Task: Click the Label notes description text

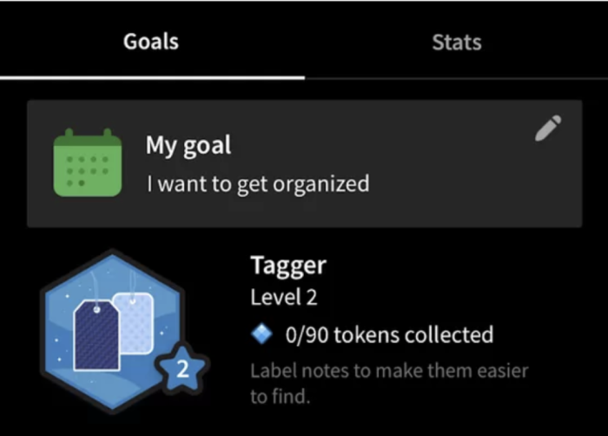Action: [389, 383]
